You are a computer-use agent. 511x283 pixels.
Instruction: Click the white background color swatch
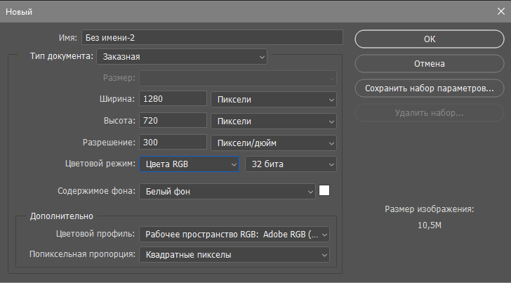click(324, 190)
